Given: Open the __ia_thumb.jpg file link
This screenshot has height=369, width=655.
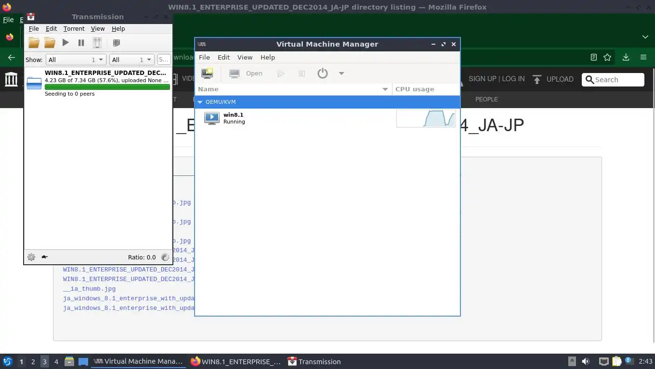Looking at the screenshot, I should (x=89, y=289).
